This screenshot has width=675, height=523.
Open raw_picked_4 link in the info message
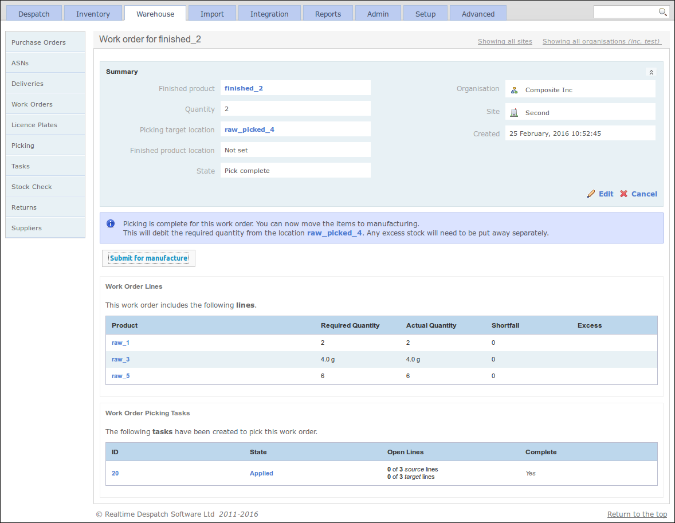tap(335, 233)
